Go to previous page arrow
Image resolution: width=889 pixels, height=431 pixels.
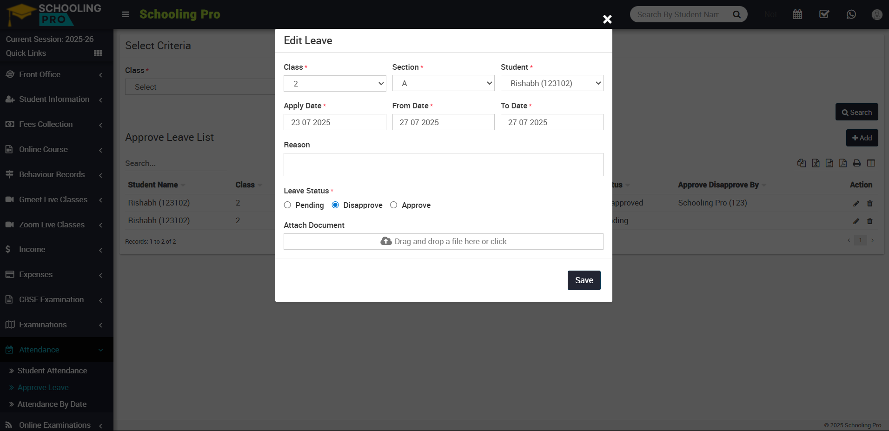click(849, 240)
